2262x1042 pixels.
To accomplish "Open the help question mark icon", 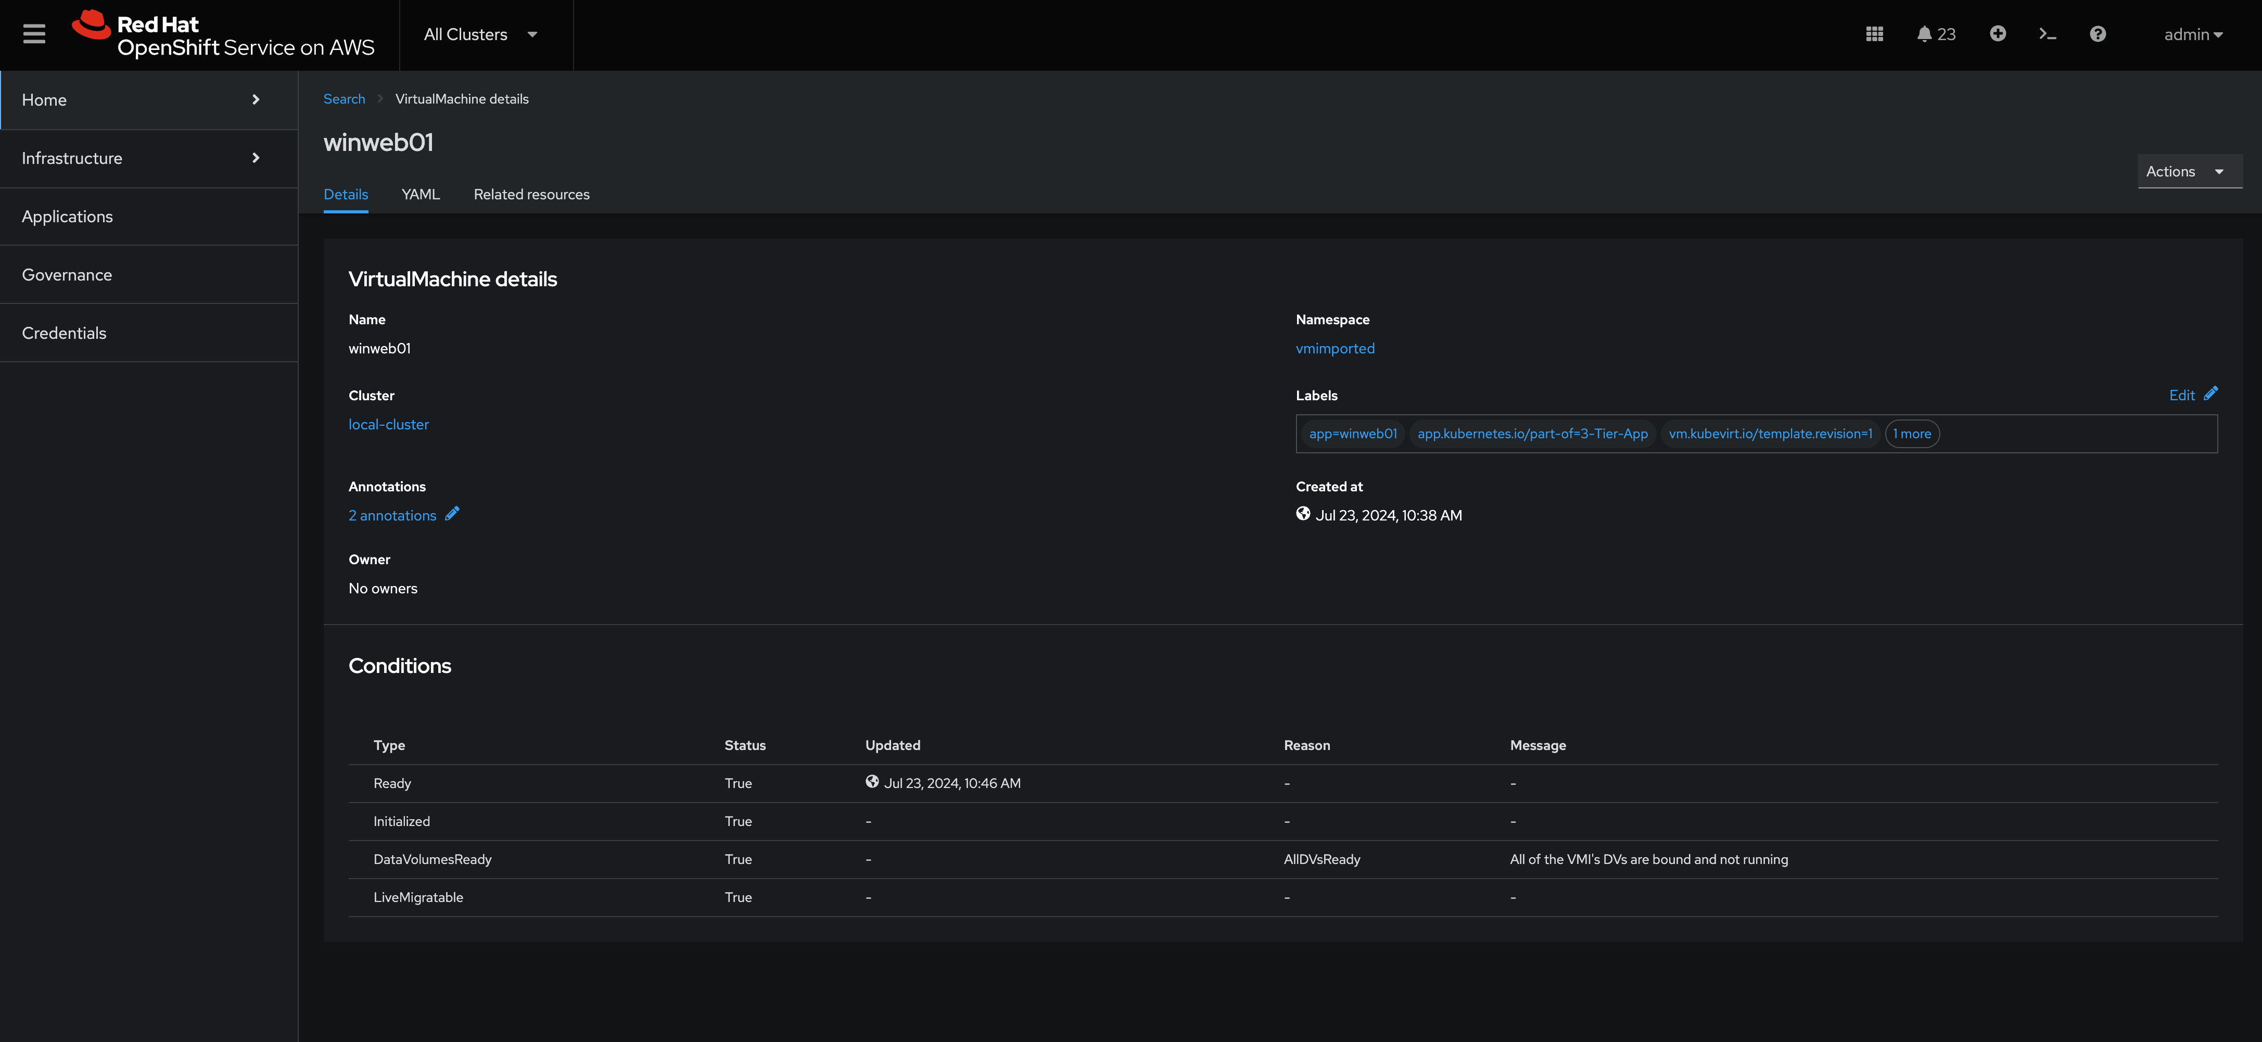I will point(2097,34).
